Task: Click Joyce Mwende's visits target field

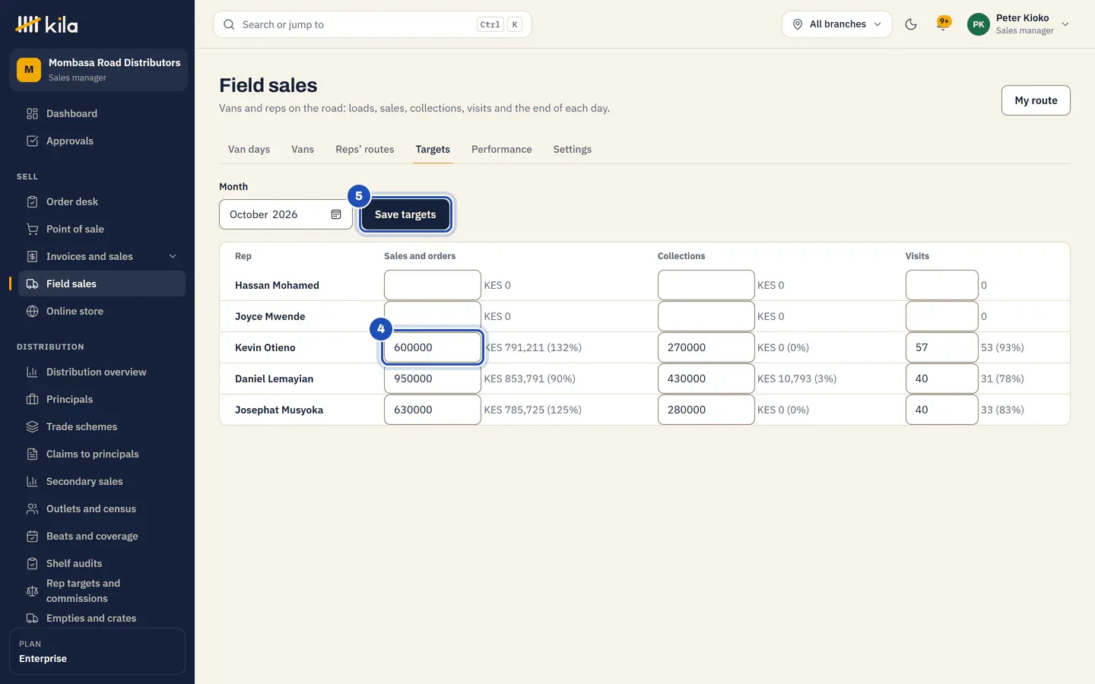Action: pos(942,316)
